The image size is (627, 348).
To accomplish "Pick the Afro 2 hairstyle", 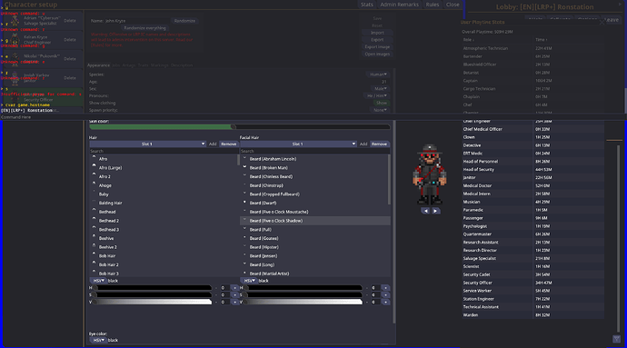I will [x=164, y=176].
